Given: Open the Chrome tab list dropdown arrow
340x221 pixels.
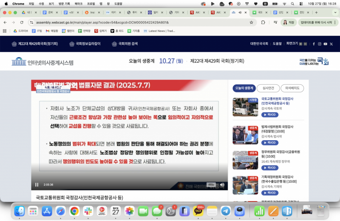Looking at the screenshot, I should click(x=335, y=13).
